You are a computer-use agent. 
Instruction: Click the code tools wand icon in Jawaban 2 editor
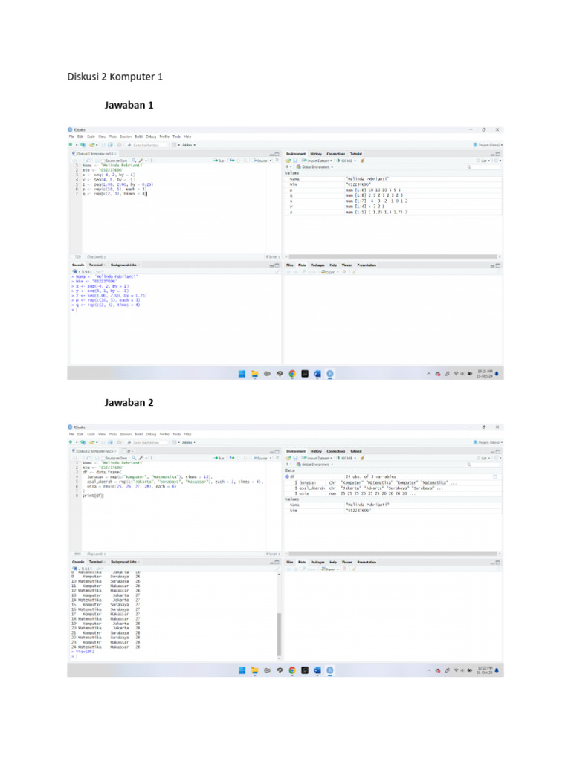[x=142, y=458]
